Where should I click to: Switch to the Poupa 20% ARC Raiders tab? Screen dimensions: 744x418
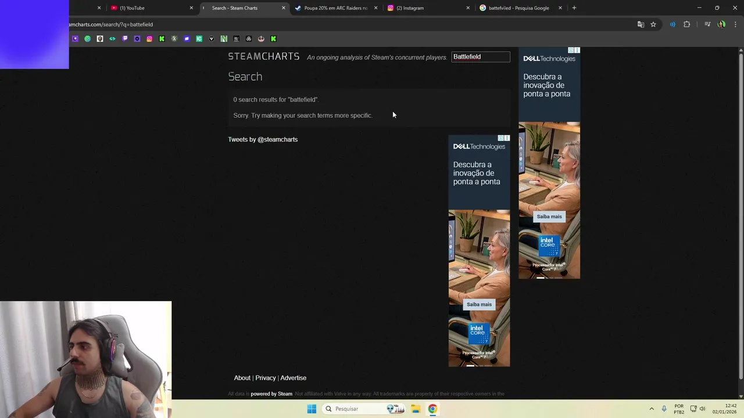point(336,8)
